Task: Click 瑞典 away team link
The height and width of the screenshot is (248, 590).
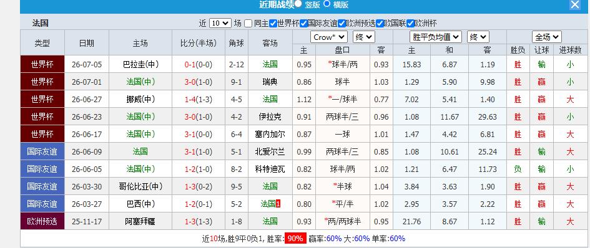Action: [270, 82]
